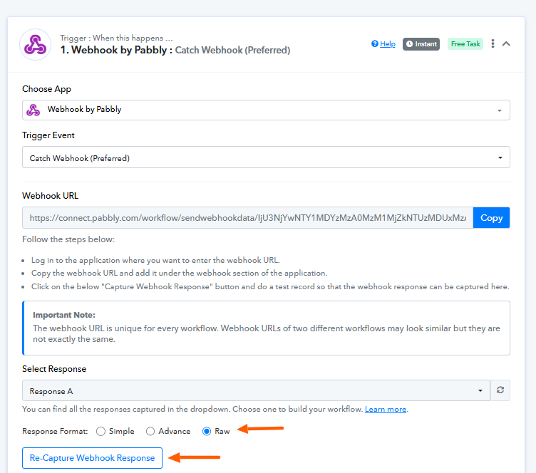Image resolution: width=536 pixels, height=473 pixels.
Task: Open the Help link
Action: [x=388, y=43]
